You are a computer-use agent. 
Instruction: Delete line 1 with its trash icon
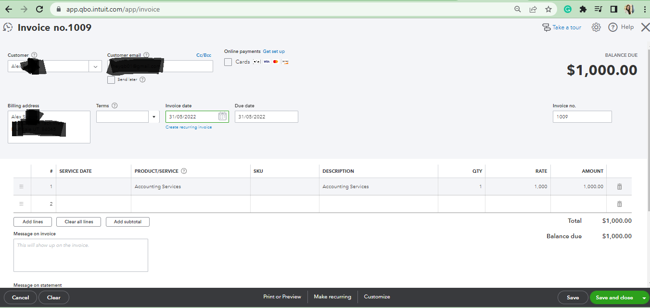click(x=619, y=187)
